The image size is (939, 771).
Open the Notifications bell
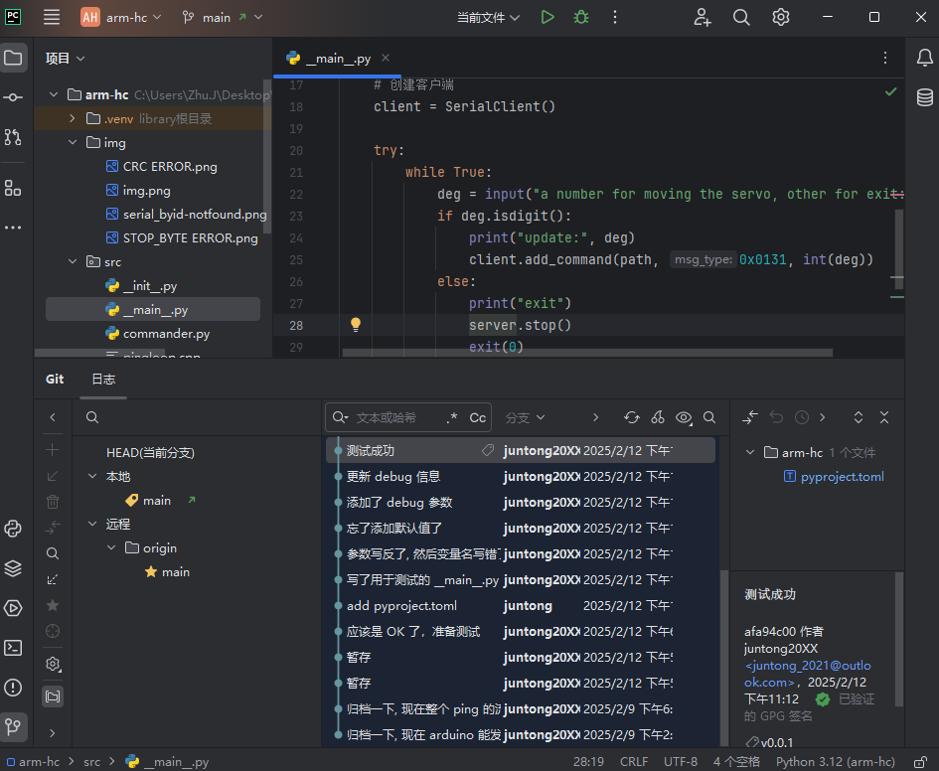[925, 58]
